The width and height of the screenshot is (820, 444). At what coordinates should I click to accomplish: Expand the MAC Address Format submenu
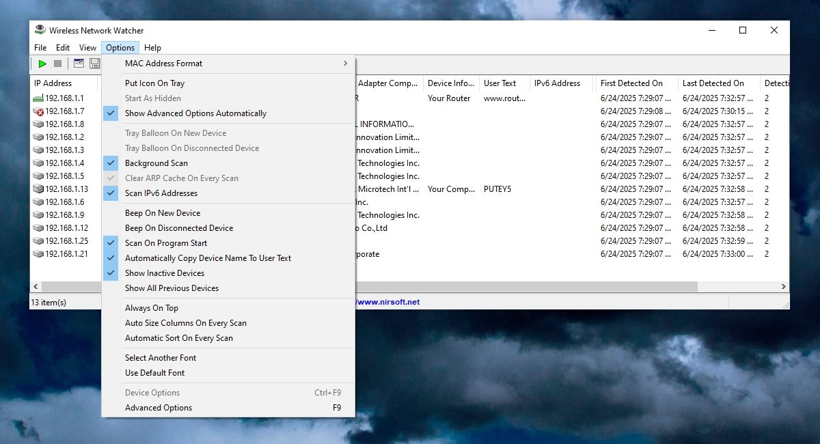click(228, 64)
